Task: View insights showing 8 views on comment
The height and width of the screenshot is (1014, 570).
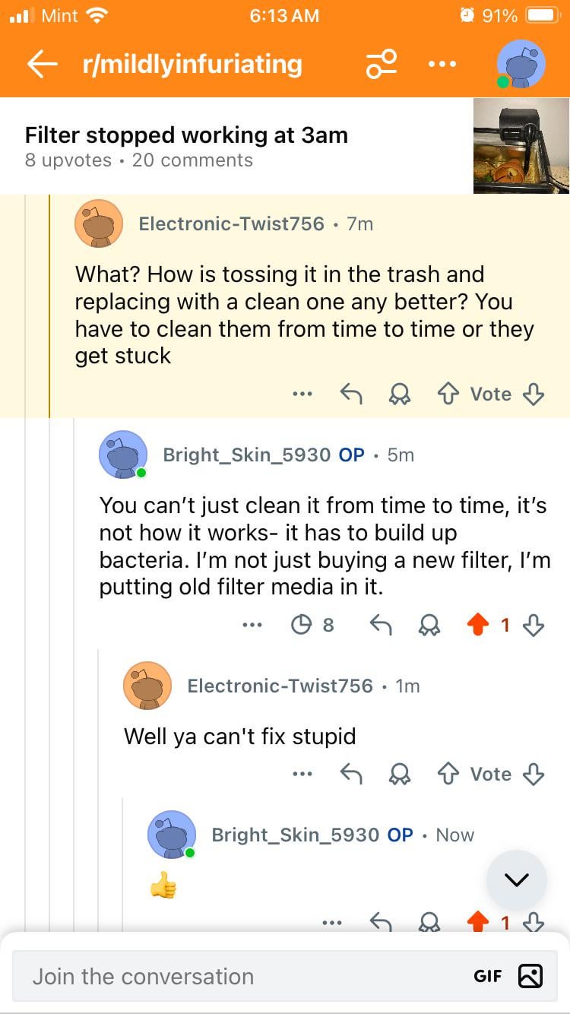Action: tap(312, 625)
